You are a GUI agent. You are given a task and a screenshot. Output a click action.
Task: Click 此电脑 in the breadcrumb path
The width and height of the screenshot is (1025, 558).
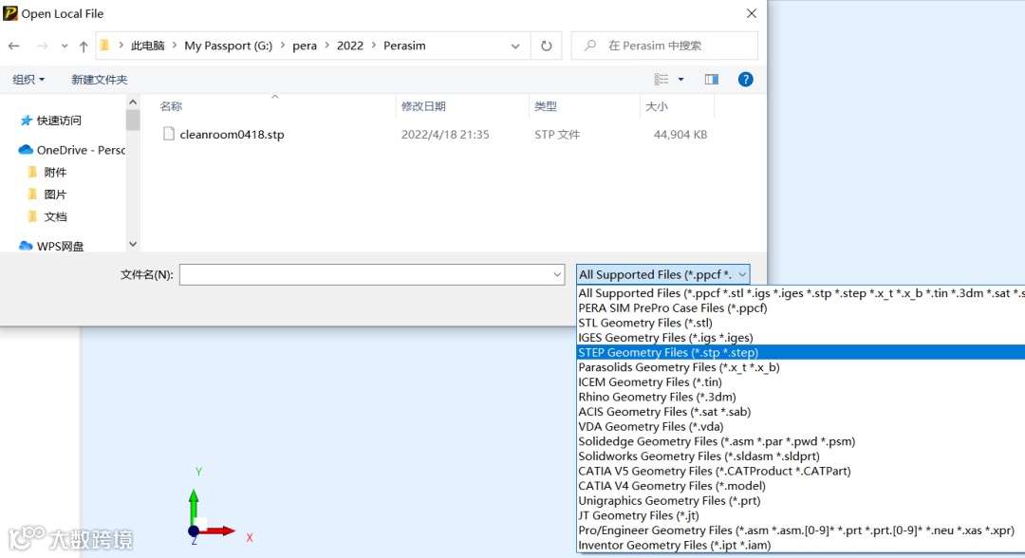148,46
